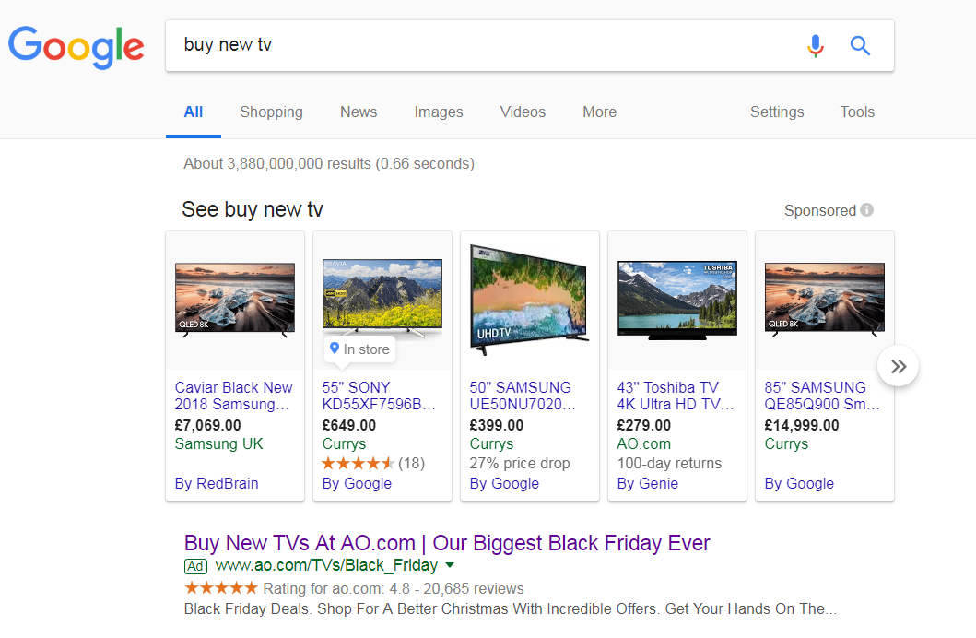Screen dimensions: 976x638
Task: Click the 'See buy new tv' heading
Action: [253, 210]
